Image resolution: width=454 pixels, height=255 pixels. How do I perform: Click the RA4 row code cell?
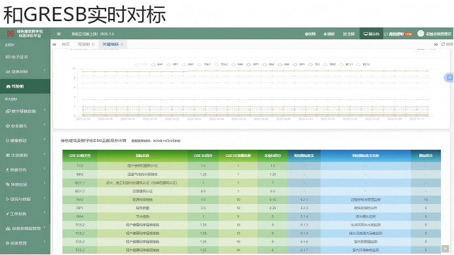click(x=80, y=216)
